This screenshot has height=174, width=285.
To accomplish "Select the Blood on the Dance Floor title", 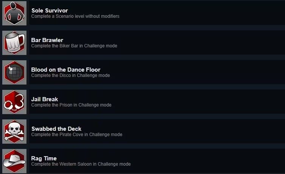I will pos(66,69).
